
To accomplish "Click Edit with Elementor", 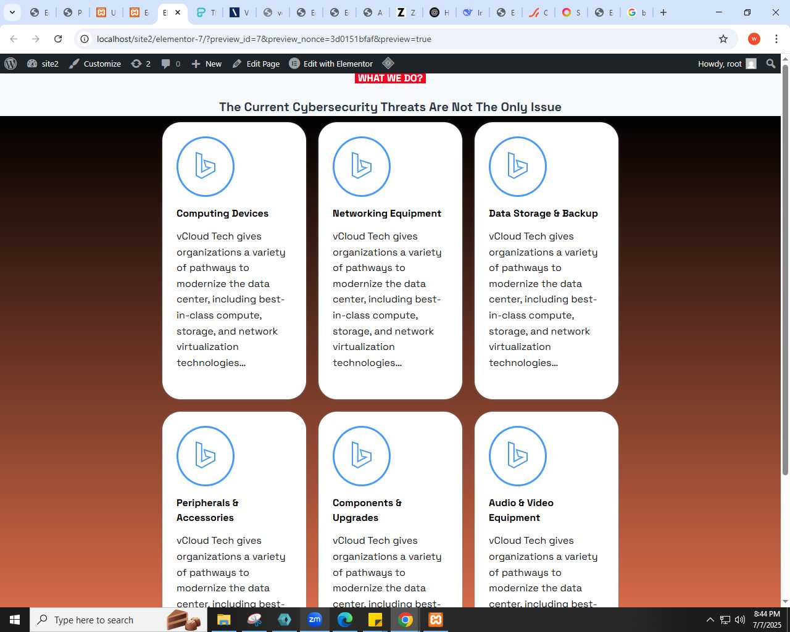I will (x=331, y=64).
